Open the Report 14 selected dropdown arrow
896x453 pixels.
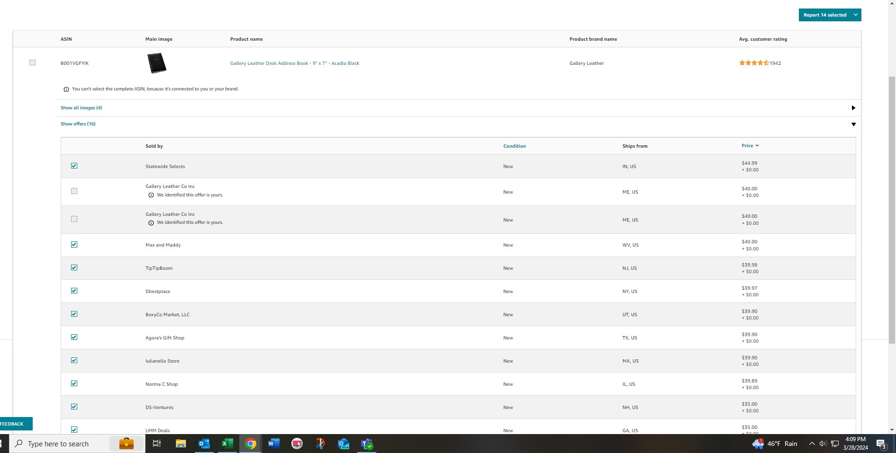[856, 15]
